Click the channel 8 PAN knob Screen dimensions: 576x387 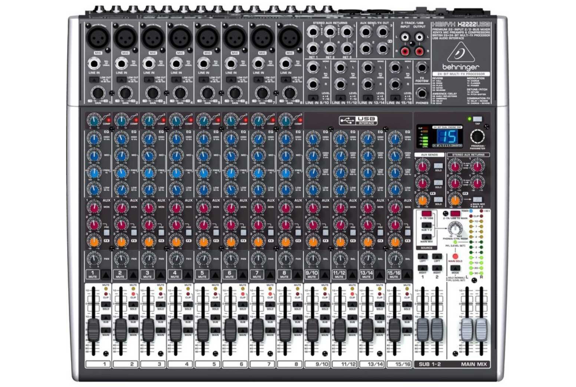pyautogui.click(x=285, y=260)
